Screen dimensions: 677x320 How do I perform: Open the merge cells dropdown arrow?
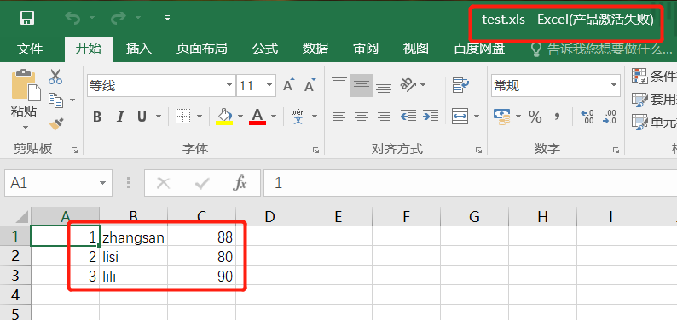pos(477,117)
